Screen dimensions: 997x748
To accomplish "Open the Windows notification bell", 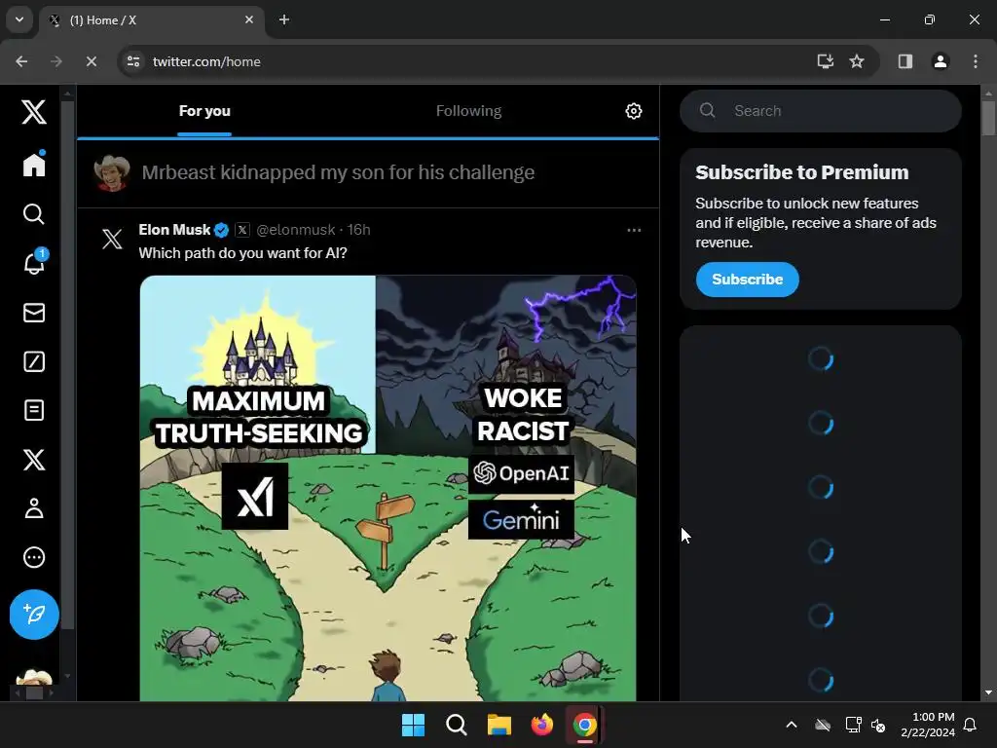I will pos(971,725).
